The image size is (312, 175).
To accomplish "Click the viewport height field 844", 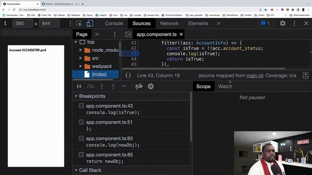I will pos(49,23).
